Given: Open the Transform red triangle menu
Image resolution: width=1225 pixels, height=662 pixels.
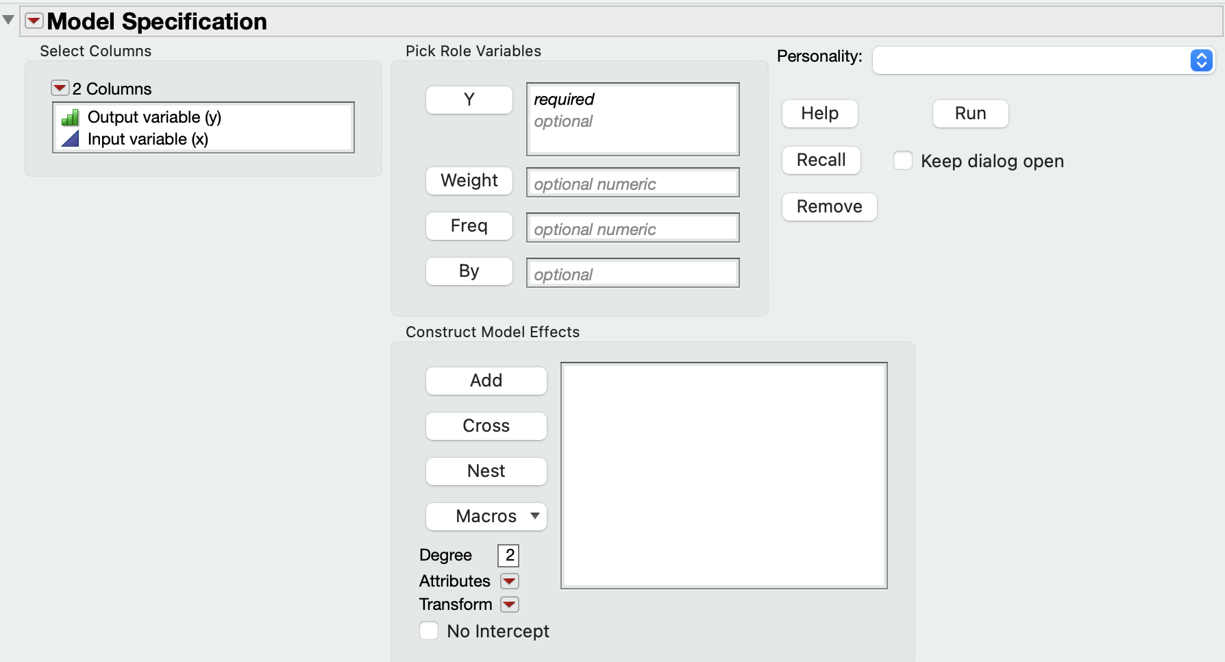Looking at the screenshot, I should pos(510,604).
